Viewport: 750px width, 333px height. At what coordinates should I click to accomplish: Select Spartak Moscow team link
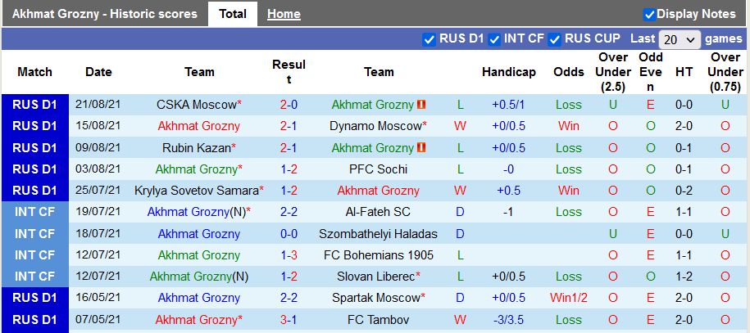[375, 298]
